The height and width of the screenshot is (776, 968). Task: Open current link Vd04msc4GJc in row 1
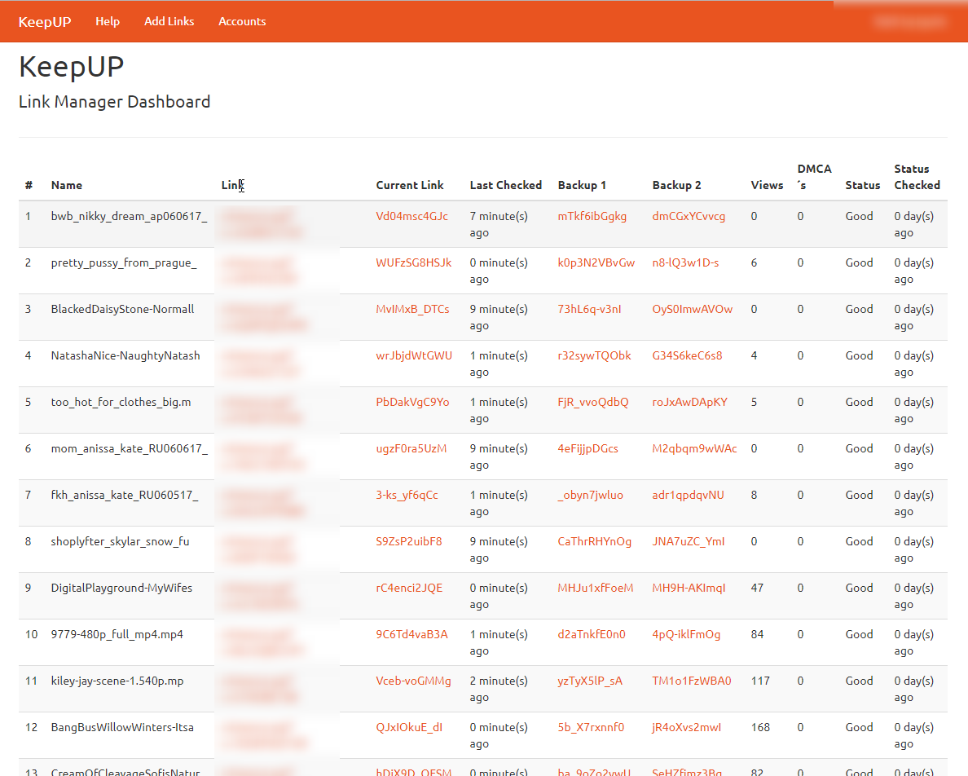(x=411, y=216)
